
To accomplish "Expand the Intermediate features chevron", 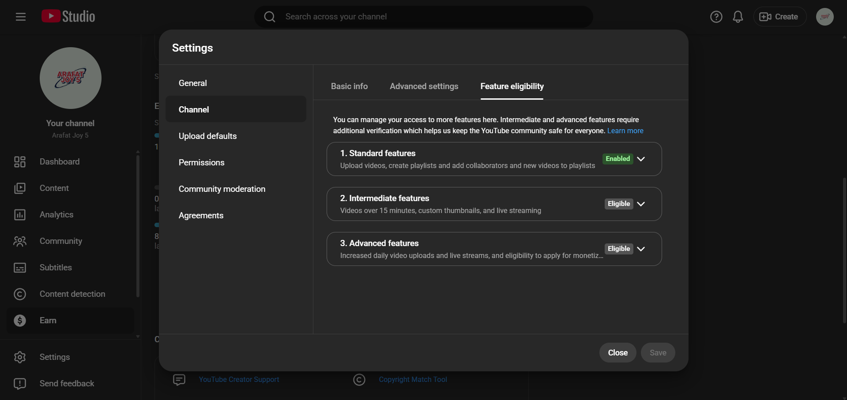I will 641,204.
